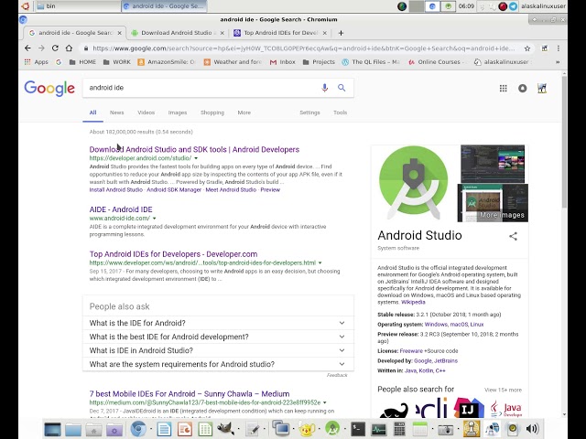Open the calculator from the dock
586x439 pixels.
point(399,429)
